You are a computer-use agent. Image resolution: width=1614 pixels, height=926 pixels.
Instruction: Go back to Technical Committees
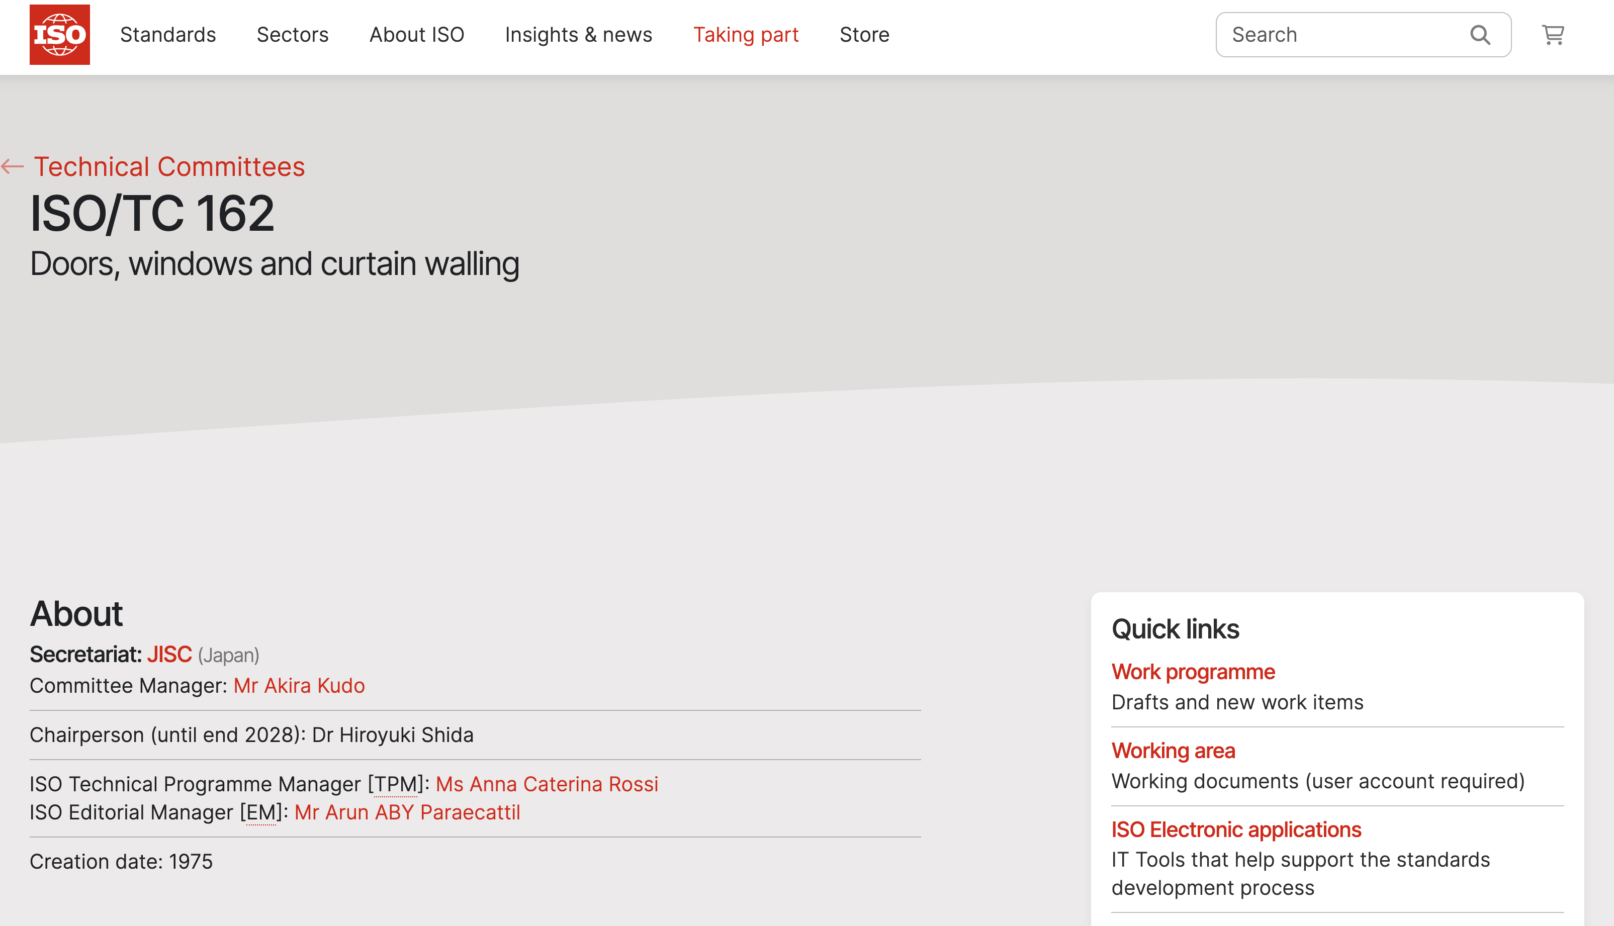point(169,166)
